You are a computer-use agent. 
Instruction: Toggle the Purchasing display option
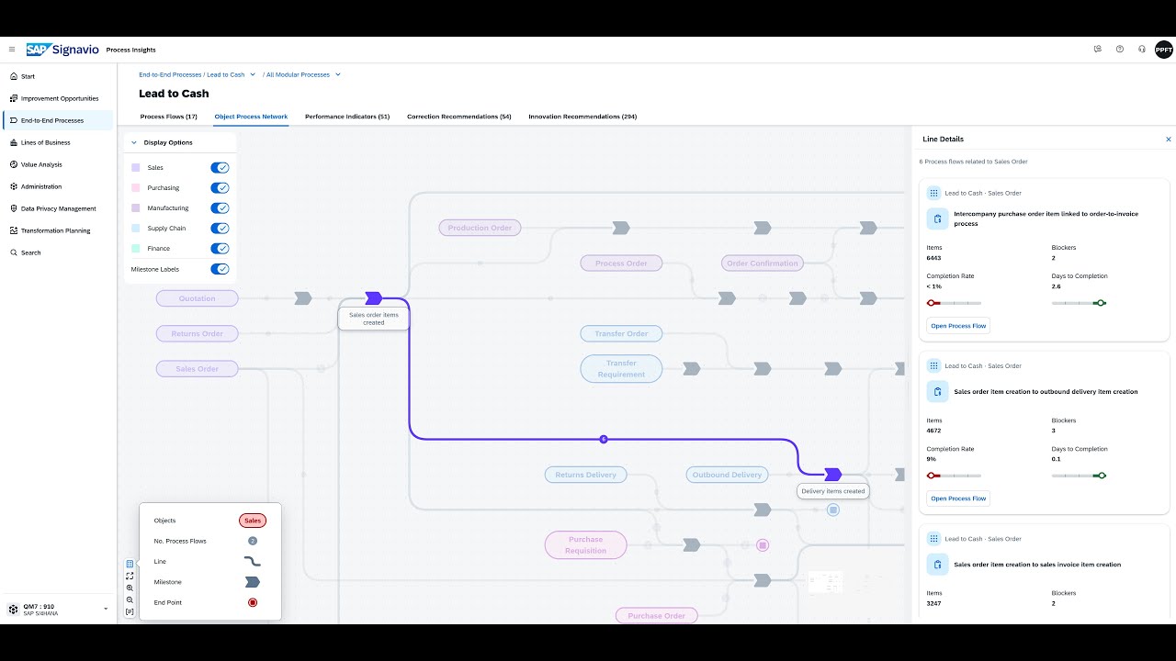click(x=220, y=188)
